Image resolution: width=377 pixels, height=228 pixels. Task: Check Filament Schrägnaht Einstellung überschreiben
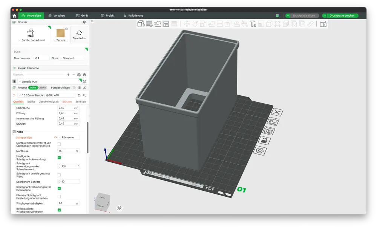tap(59, 196)
